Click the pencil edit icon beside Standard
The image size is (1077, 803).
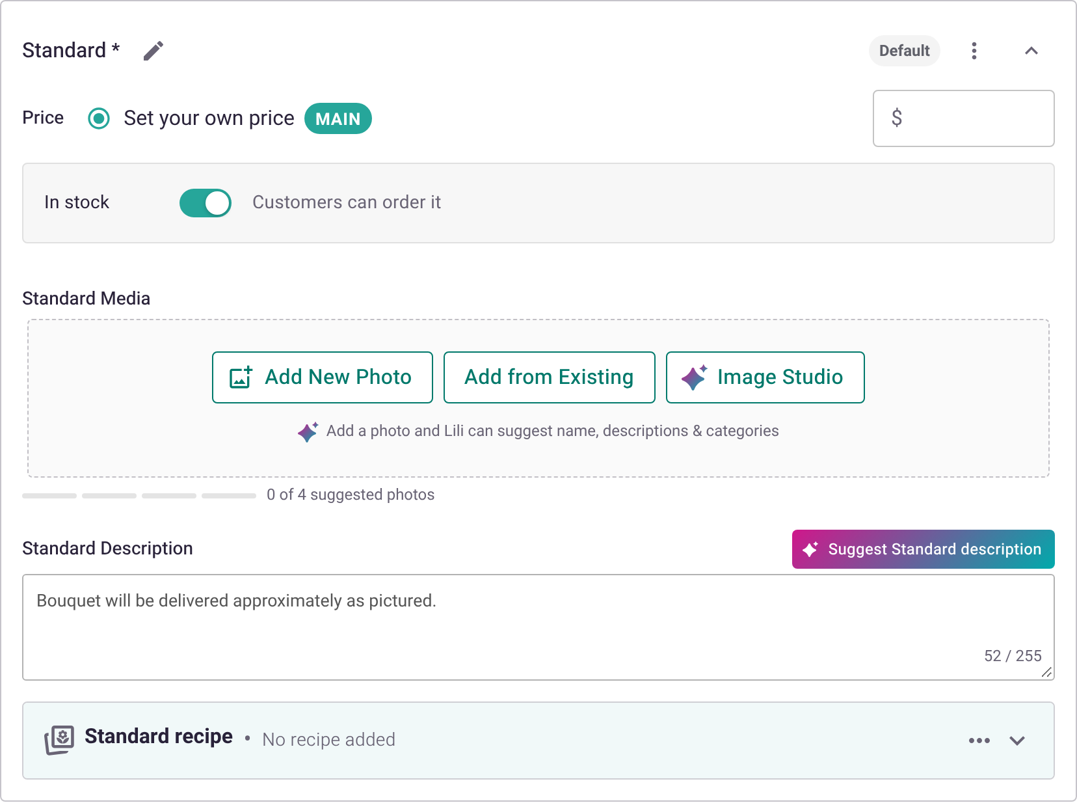coord(153,51)
